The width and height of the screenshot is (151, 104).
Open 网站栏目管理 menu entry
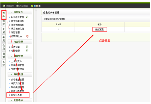(x=17, y=17)
